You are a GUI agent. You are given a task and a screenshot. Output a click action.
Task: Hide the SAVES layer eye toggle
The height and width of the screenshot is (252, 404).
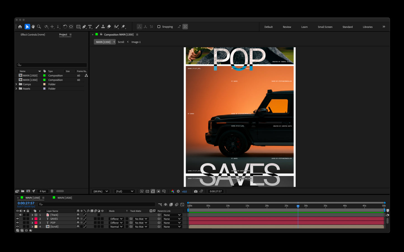pos(17,219)
